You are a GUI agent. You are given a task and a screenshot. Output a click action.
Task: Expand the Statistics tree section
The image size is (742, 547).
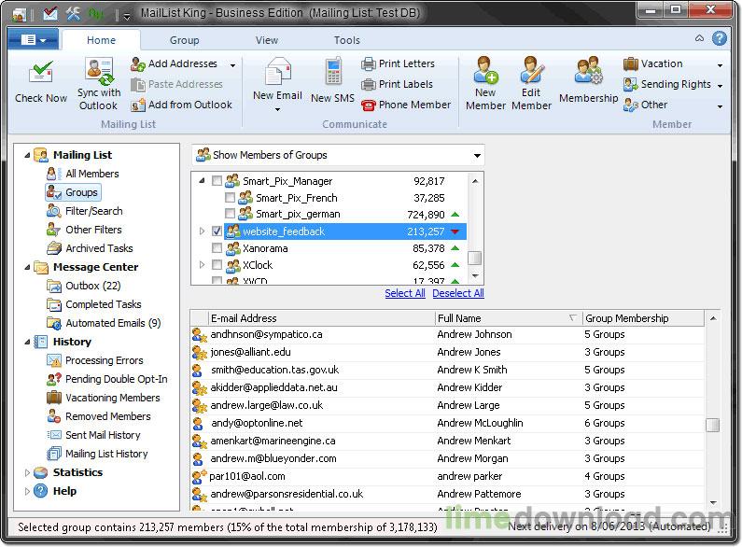[27, 472]
